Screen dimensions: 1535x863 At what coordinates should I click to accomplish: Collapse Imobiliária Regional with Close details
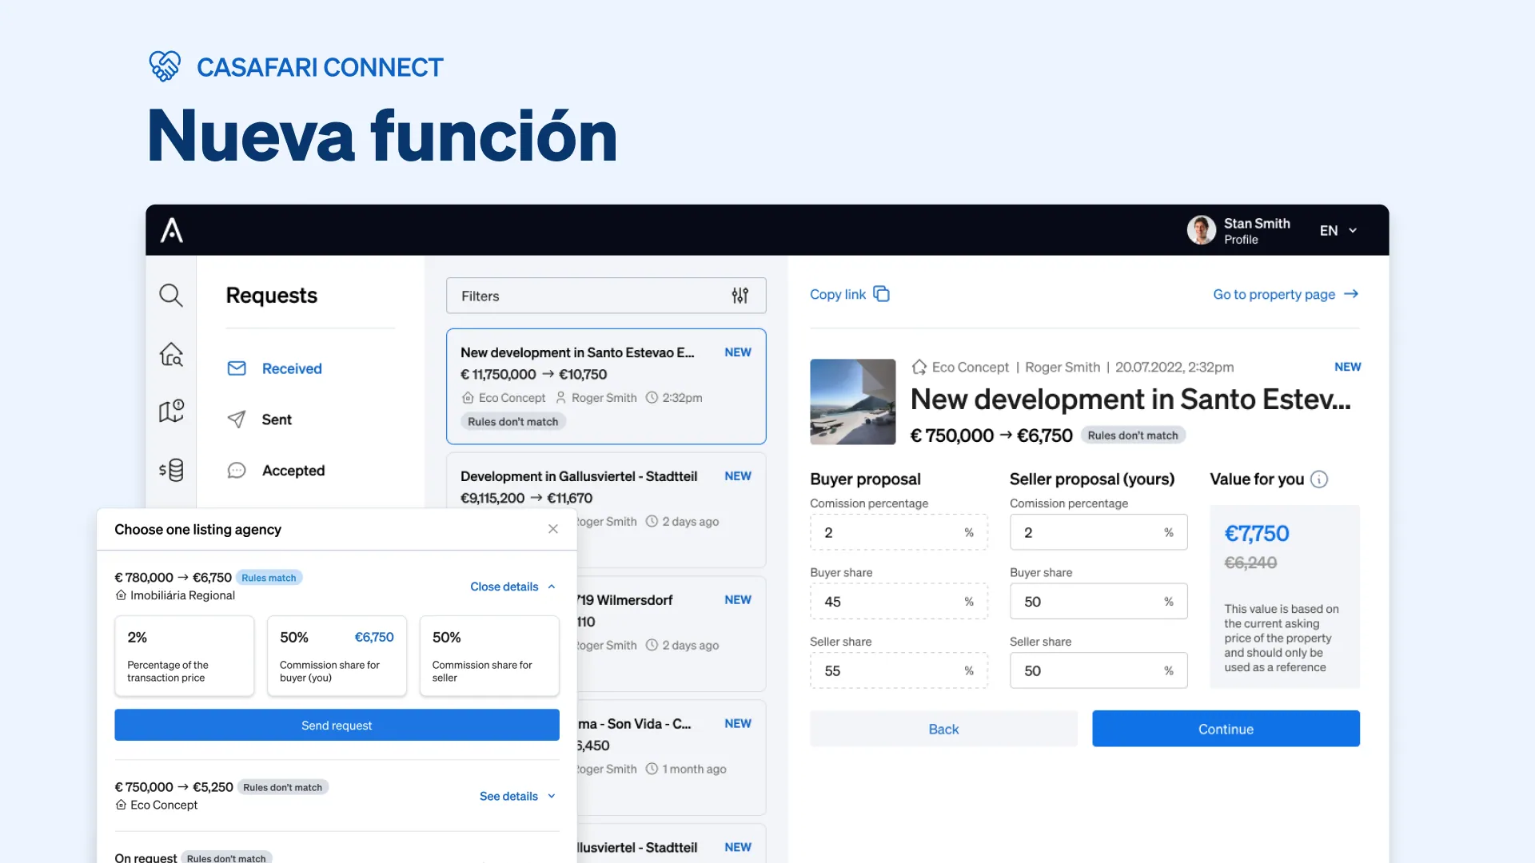tap(512, 587)
